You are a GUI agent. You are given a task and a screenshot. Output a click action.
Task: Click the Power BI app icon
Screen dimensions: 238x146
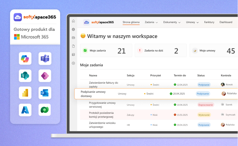[25, 93]
